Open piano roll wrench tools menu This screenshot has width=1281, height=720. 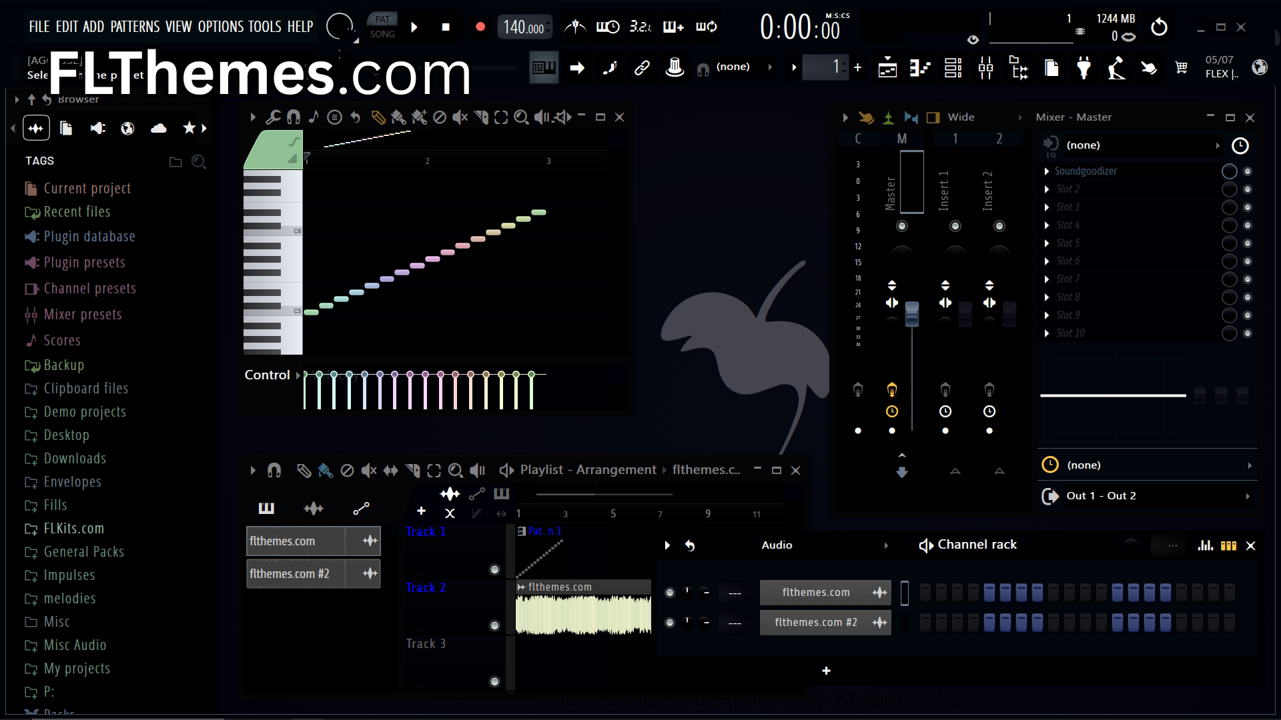[273, 117]
